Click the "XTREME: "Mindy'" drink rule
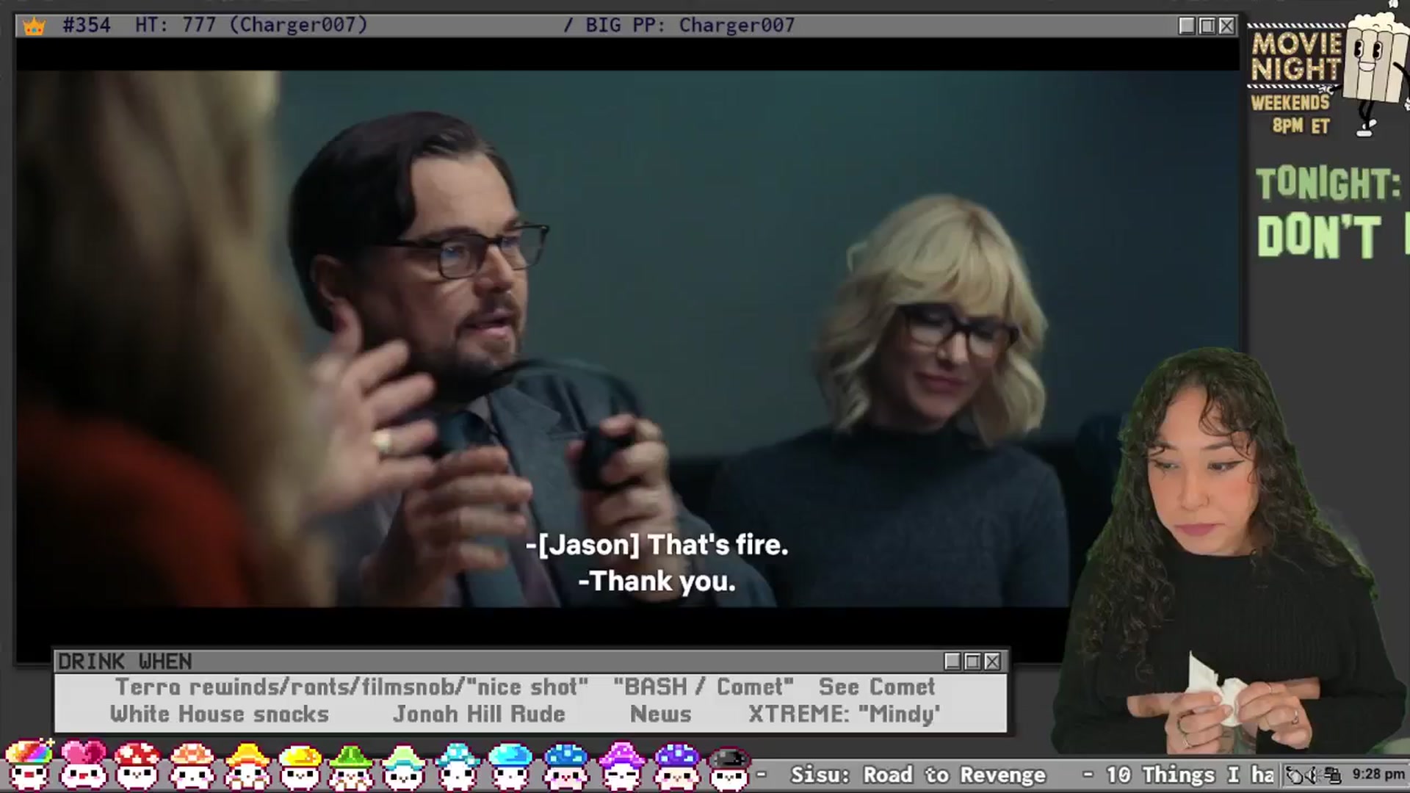1410x793 pixels. pos(845,714)
